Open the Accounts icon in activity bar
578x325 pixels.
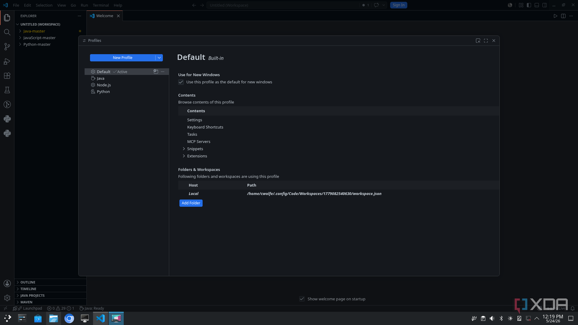click(x=7, y=283)
